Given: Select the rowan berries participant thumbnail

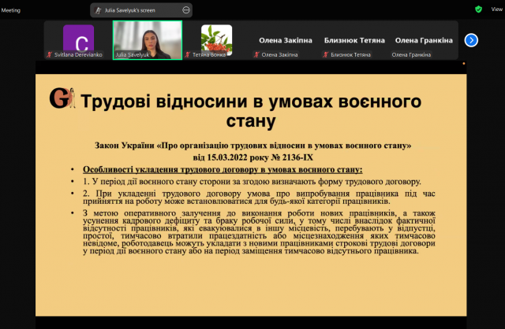Looking at the screenshot, I should tap(216, 40).
